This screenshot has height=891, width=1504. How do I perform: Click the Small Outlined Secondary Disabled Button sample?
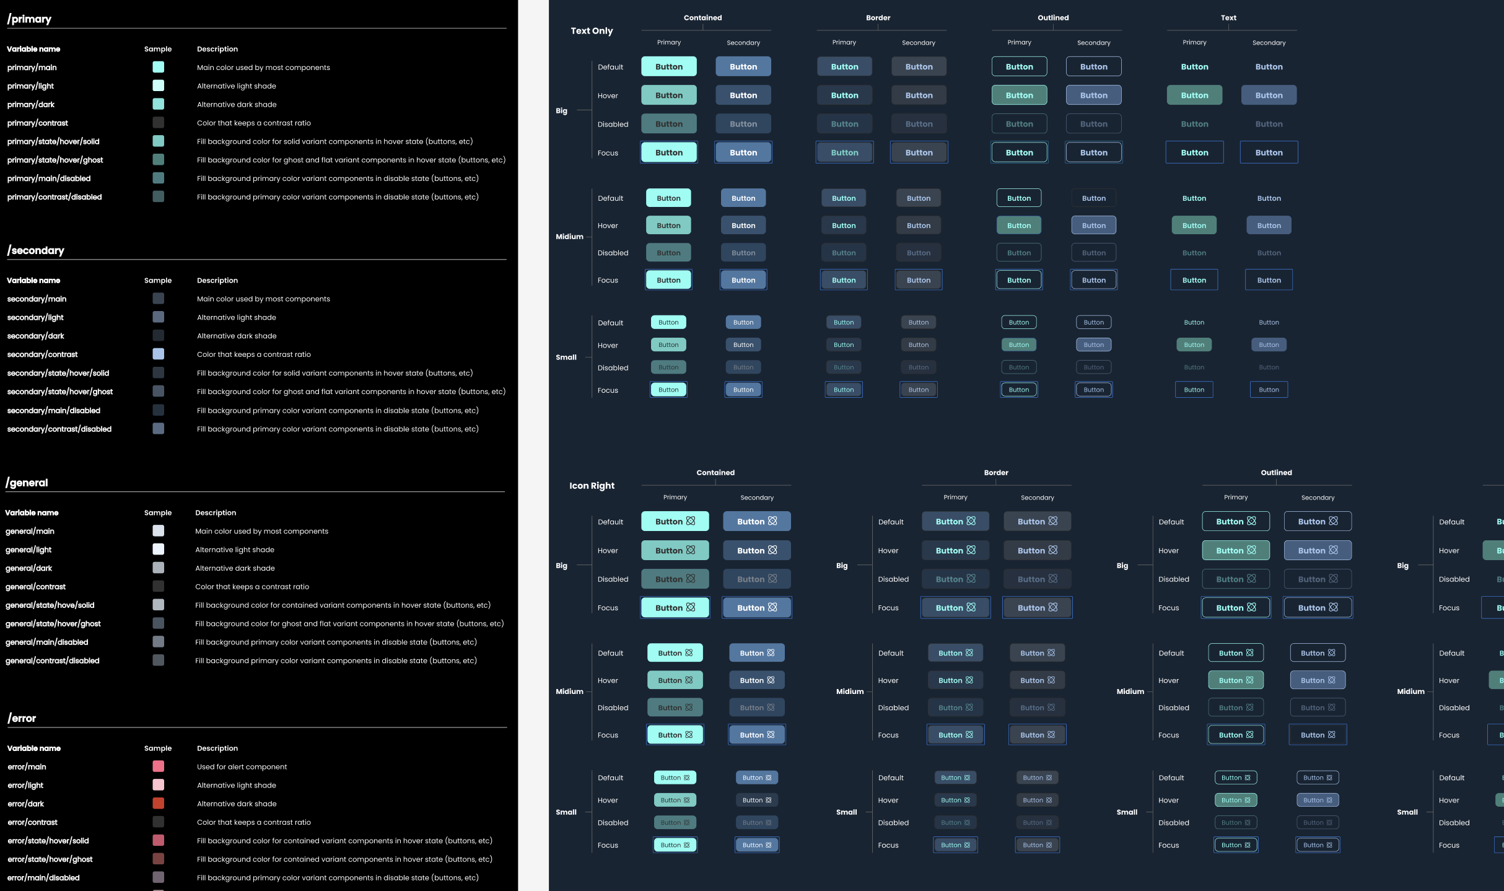(x=1094, y=367)
